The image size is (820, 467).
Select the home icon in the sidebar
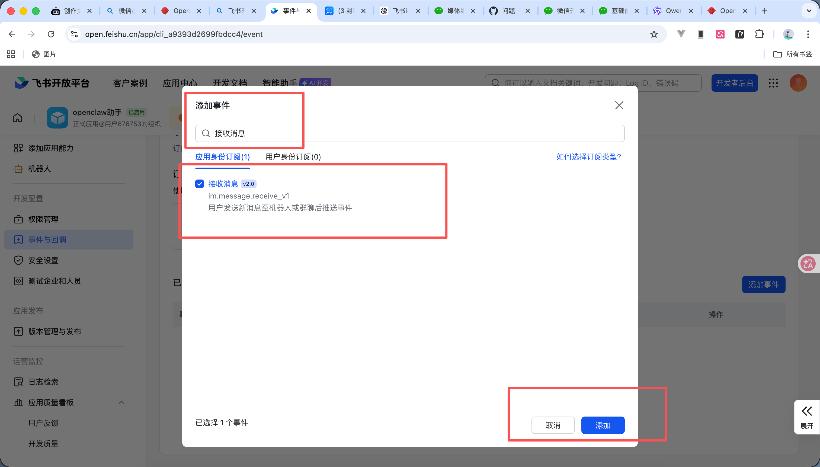(17, 118)
